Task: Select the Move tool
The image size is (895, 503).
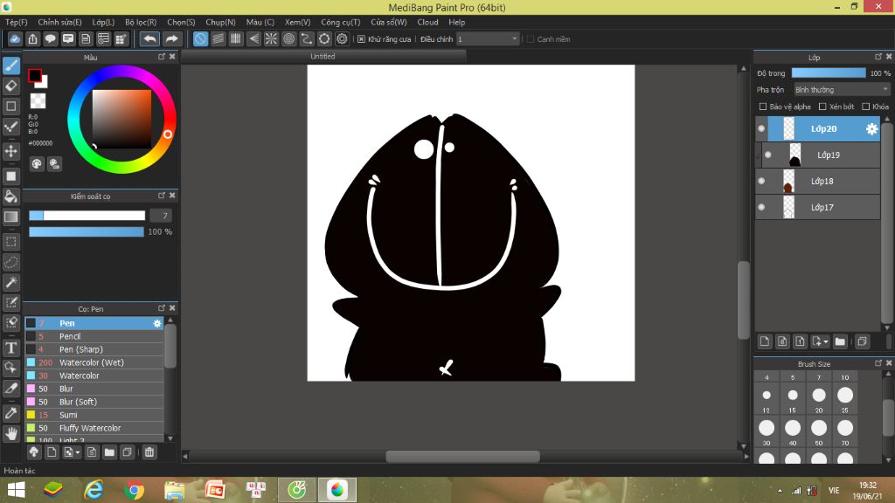Action: 11,151
